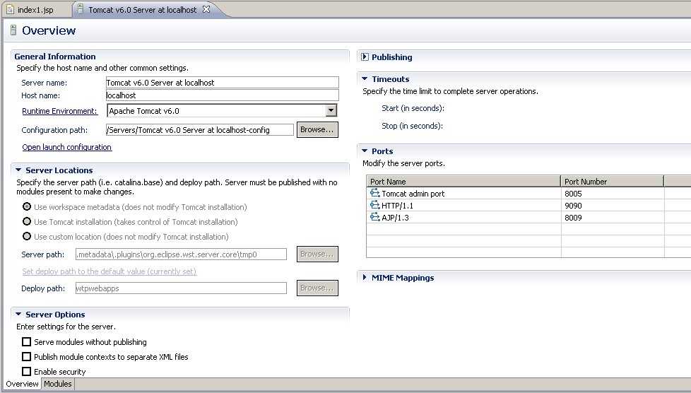Click the server icon beside Overview heading
This screenshot has height=393, width=691.
13,30
